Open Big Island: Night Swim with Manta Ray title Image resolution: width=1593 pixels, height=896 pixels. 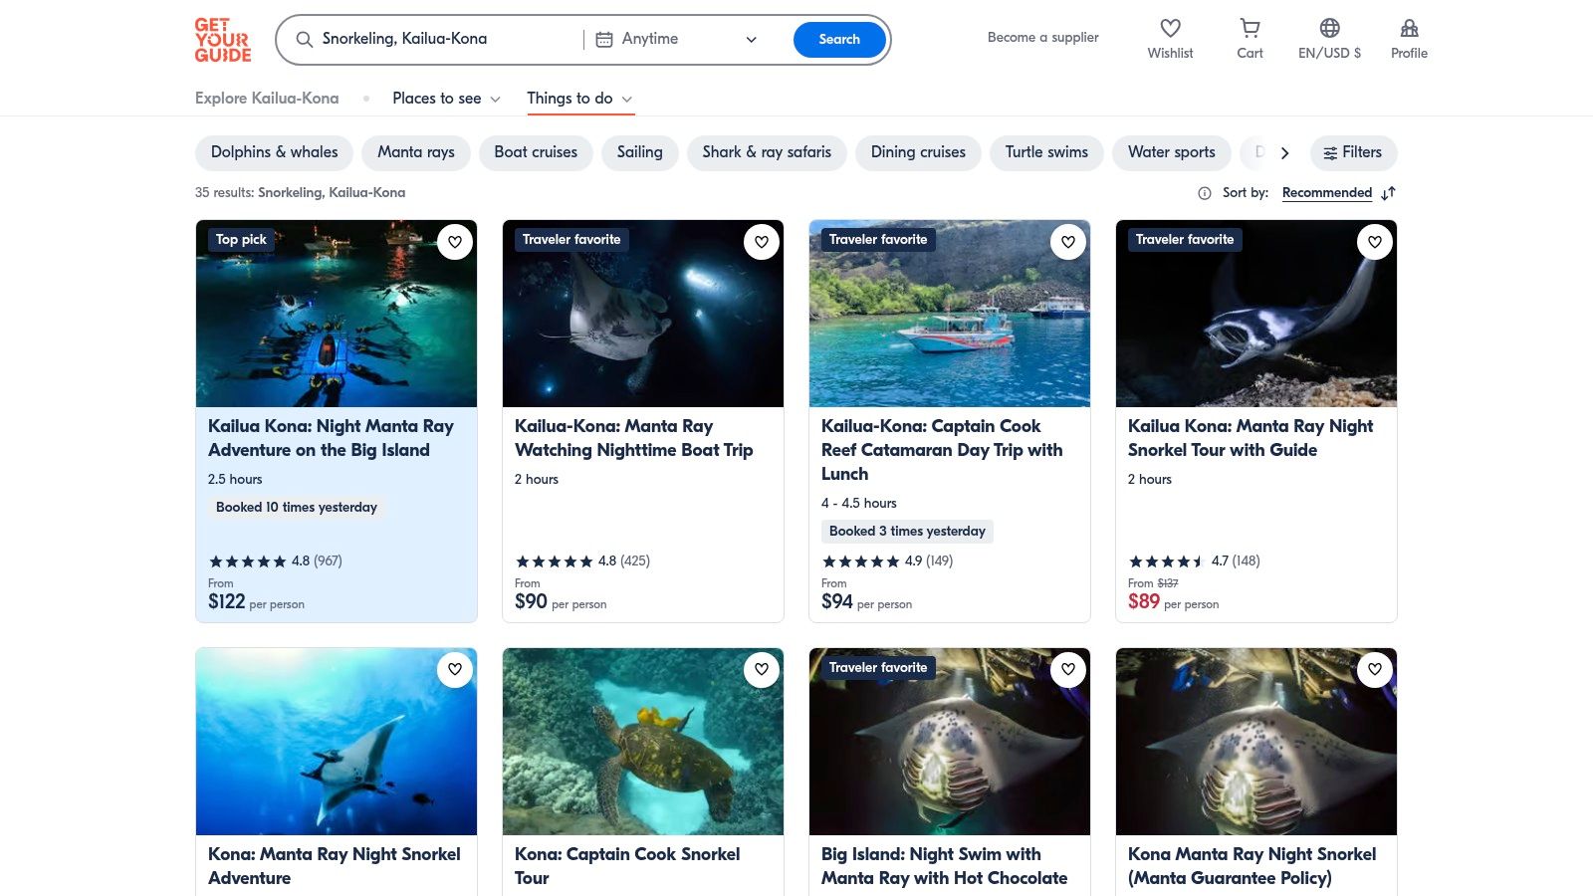(x=944, y=866)
